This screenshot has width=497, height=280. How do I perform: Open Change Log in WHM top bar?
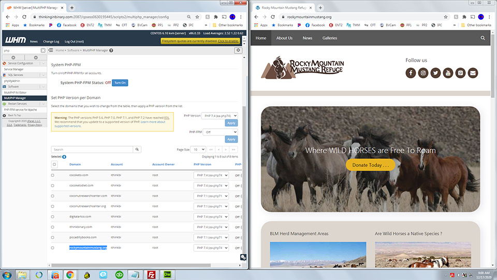pos(51,41)
